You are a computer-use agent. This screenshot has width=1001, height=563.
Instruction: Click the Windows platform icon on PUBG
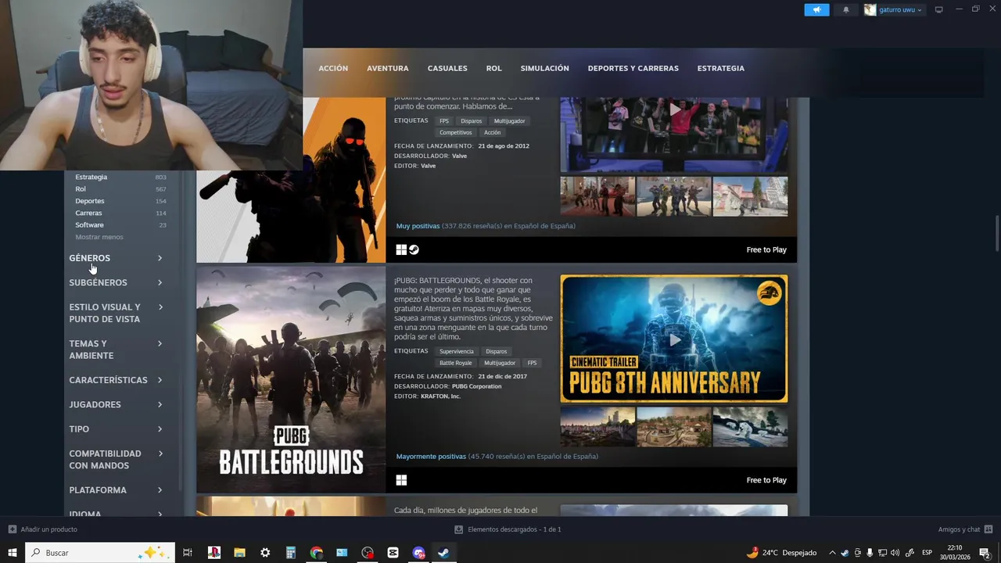pos(401,480)
